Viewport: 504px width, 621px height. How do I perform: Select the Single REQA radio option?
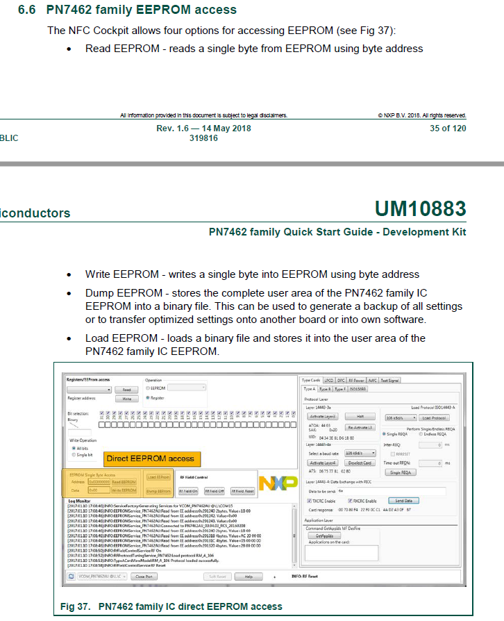384,434
